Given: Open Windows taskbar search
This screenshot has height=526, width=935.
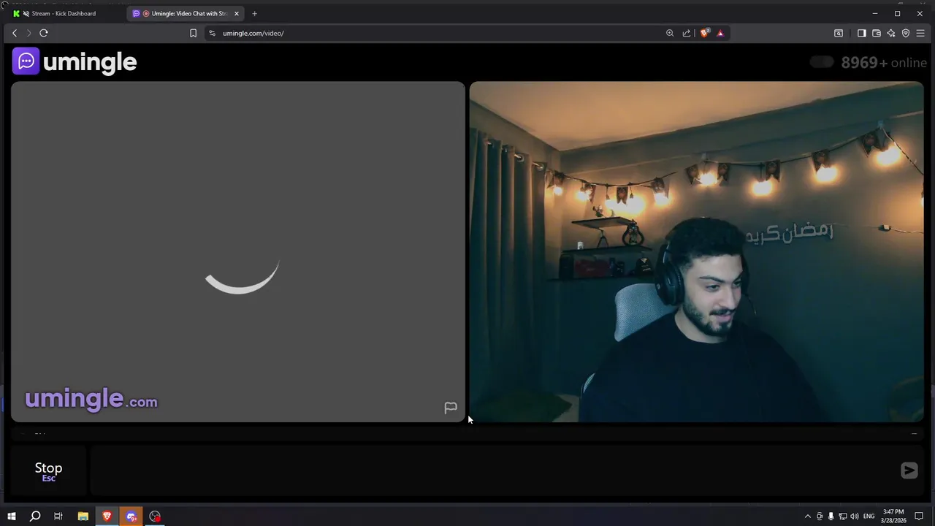Looking at the screenshot, I should click(x=35, y=517).
